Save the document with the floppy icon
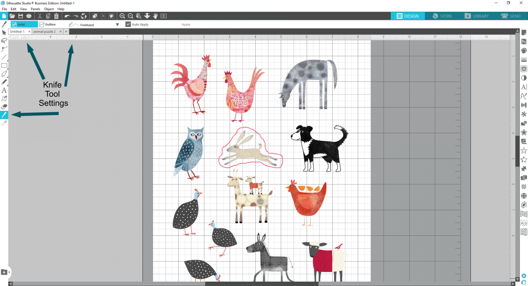Viewport: 528px width, 286px height. [21, 16]
